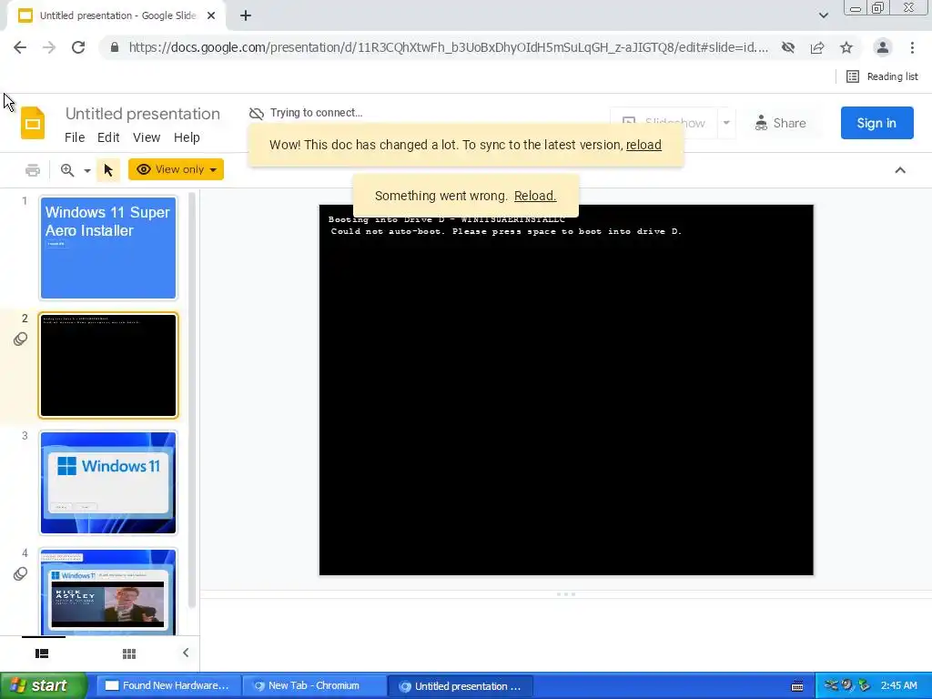Click the on-screen keyboard tray icon
932x699 pixels.
[x=797, y=686]
